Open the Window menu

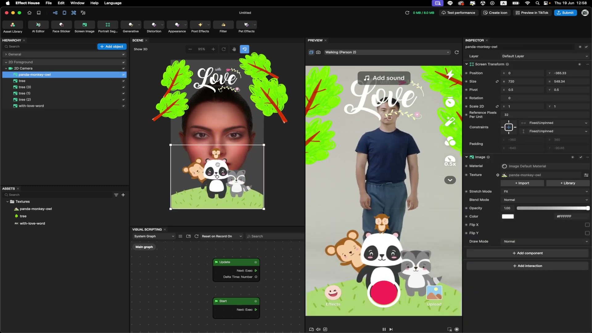77,3
